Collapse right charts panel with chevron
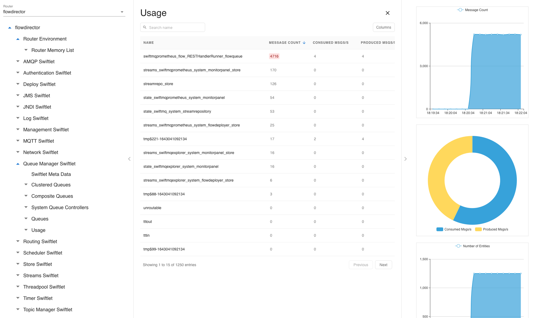This screenshot has height=318, width=535. (405, 159)
